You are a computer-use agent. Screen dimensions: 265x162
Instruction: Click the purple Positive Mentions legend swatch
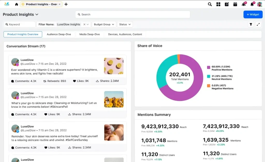pos(209,67)
